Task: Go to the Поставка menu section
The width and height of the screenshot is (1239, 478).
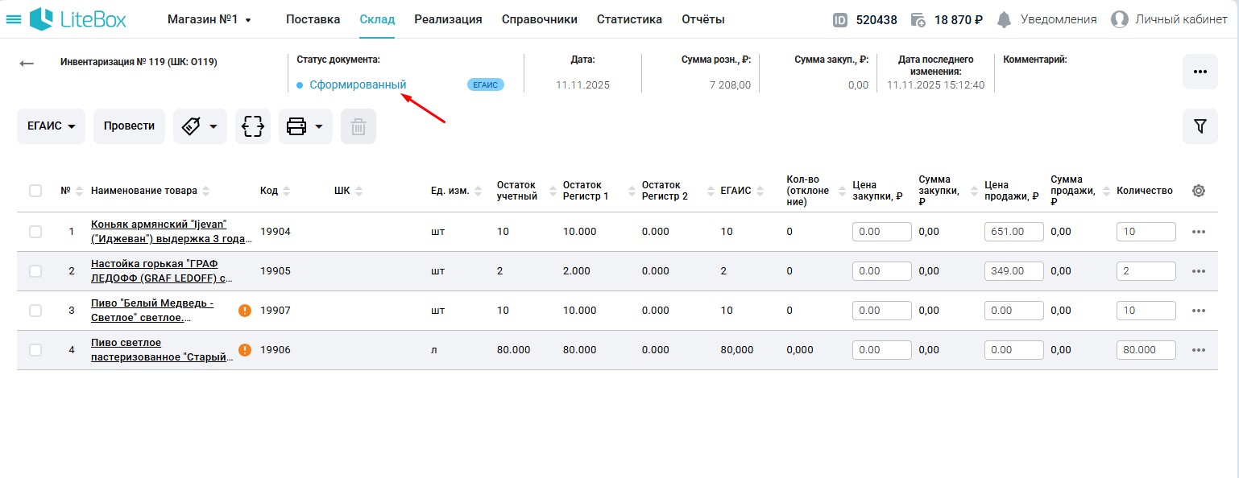Action: (x=313, y=19)
